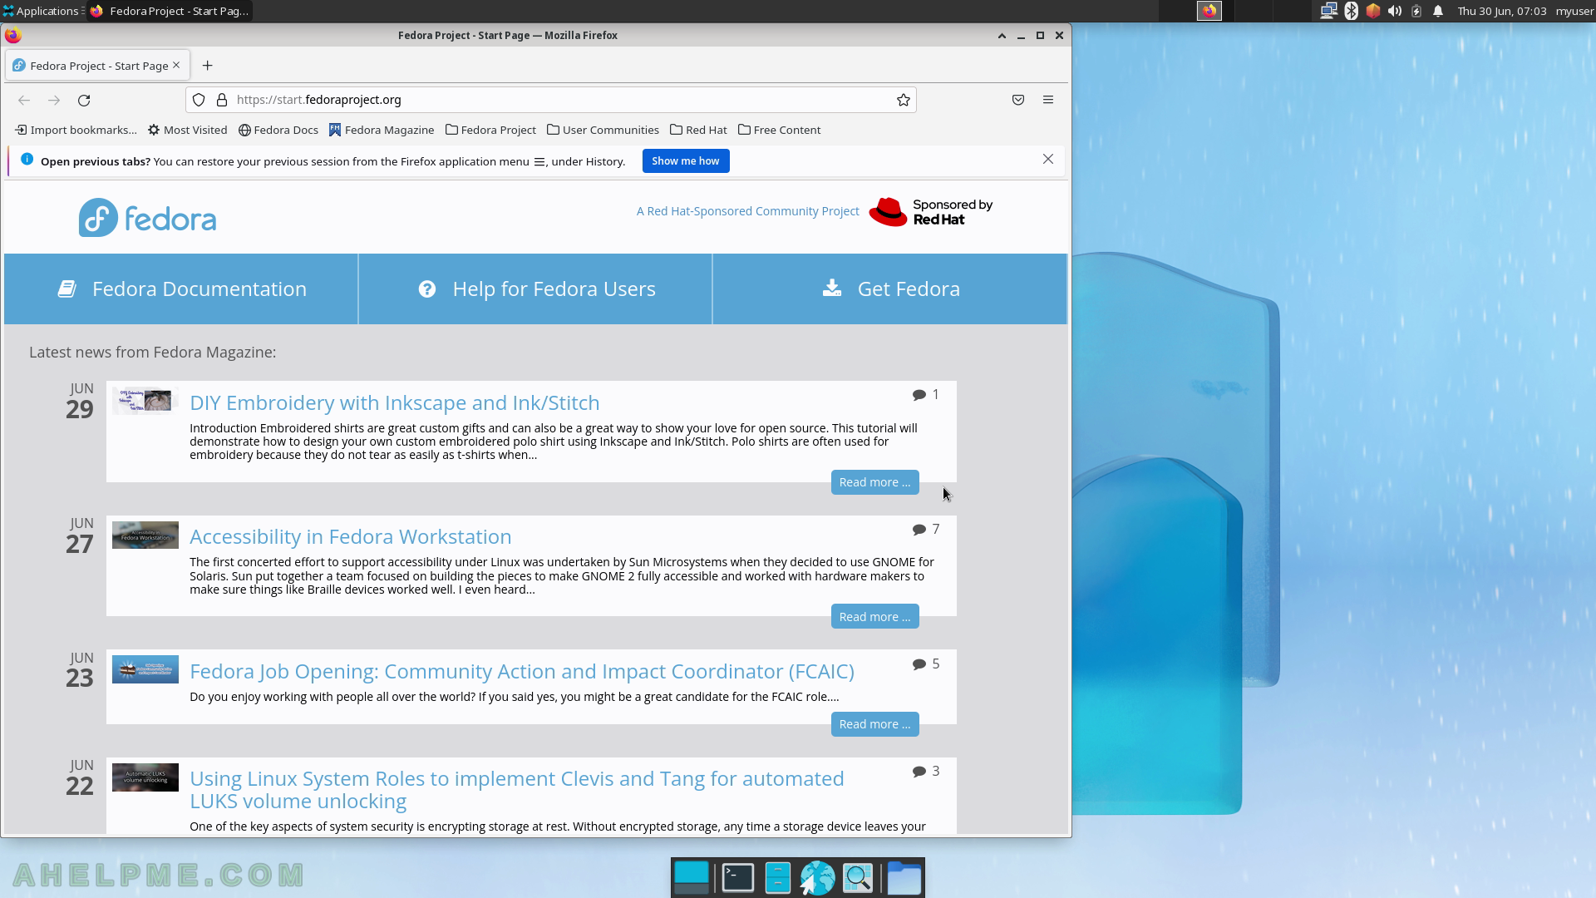Close the Fedora Project - Start Page tab
This screenshot has height=898, width=1596.
(x=176, y=65)
